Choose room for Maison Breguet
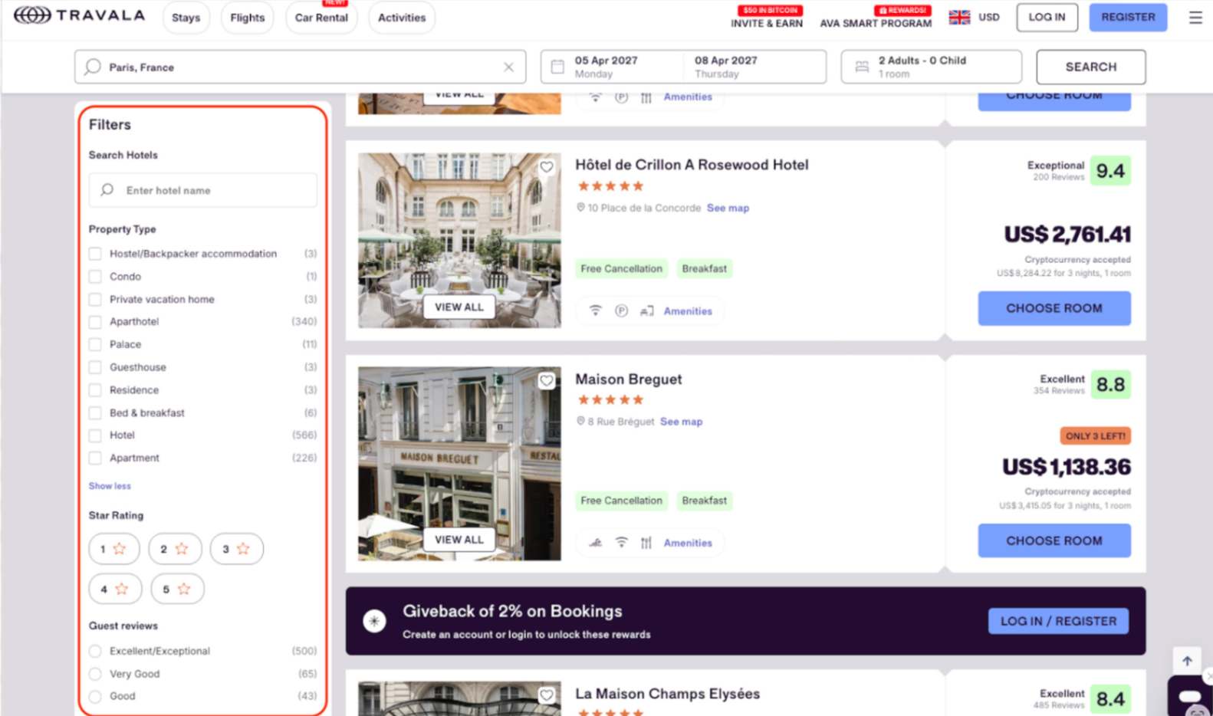Image resolution: width=1213 pixels, height=716 pixels. (x=1054, y=540)
